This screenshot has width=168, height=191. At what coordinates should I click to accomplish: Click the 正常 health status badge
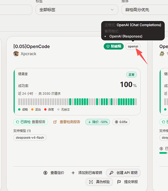pos(131,74)
